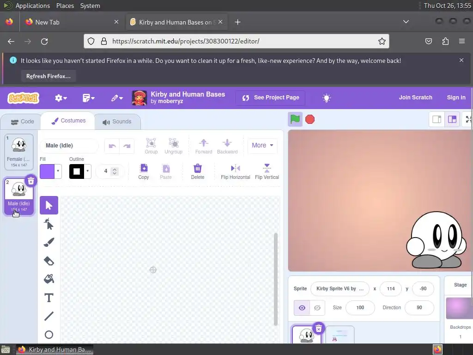Click the Firefox Extensions puzzle icon
The image size is (473, 355).
(x=445, y=41)
